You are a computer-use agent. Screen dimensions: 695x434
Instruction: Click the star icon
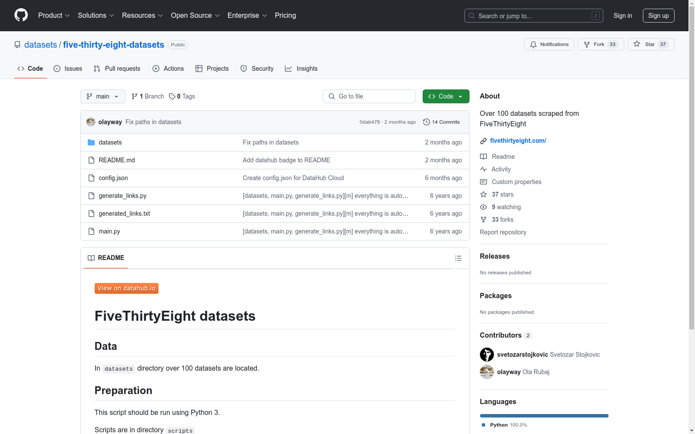[637, 44]
